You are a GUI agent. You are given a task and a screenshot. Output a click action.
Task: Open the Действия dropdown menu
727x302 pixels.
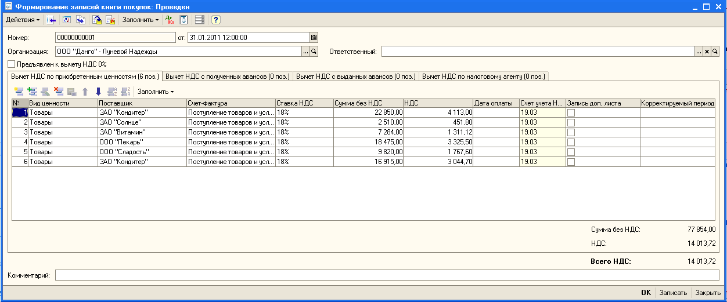pos(23,20)
